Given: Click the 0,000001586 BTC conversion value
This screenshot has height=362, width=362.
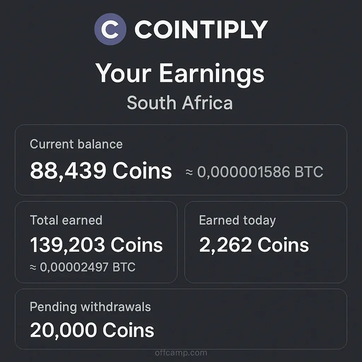Looking at the screenshot, I should pyautogui.click(x=260, y=172).
